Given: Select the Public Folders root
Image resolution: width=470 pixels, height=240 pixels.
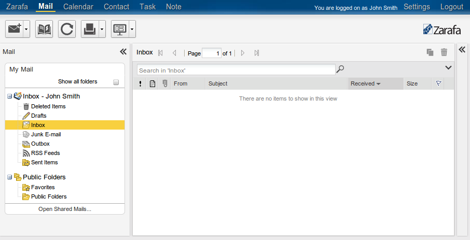Looking at the screenshot, I should coord(44,177).
